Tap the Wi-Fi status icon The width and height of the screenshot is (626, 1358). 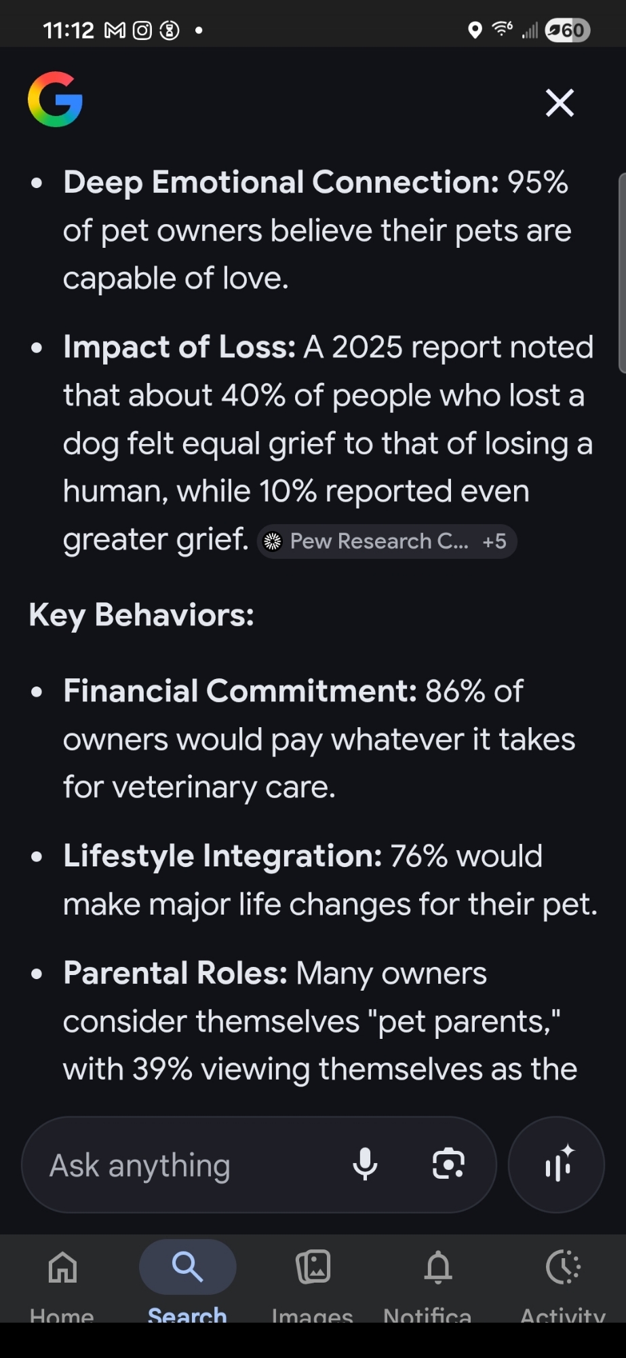pyautogui.click(x=502, y=29)
